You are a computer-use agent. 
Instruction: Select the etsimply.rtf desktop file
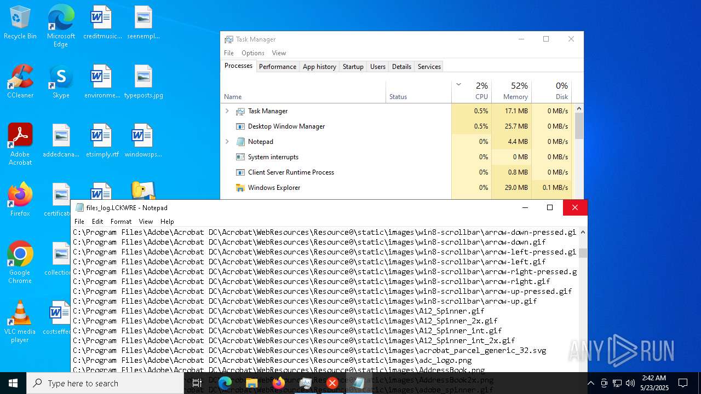(102, 141)
